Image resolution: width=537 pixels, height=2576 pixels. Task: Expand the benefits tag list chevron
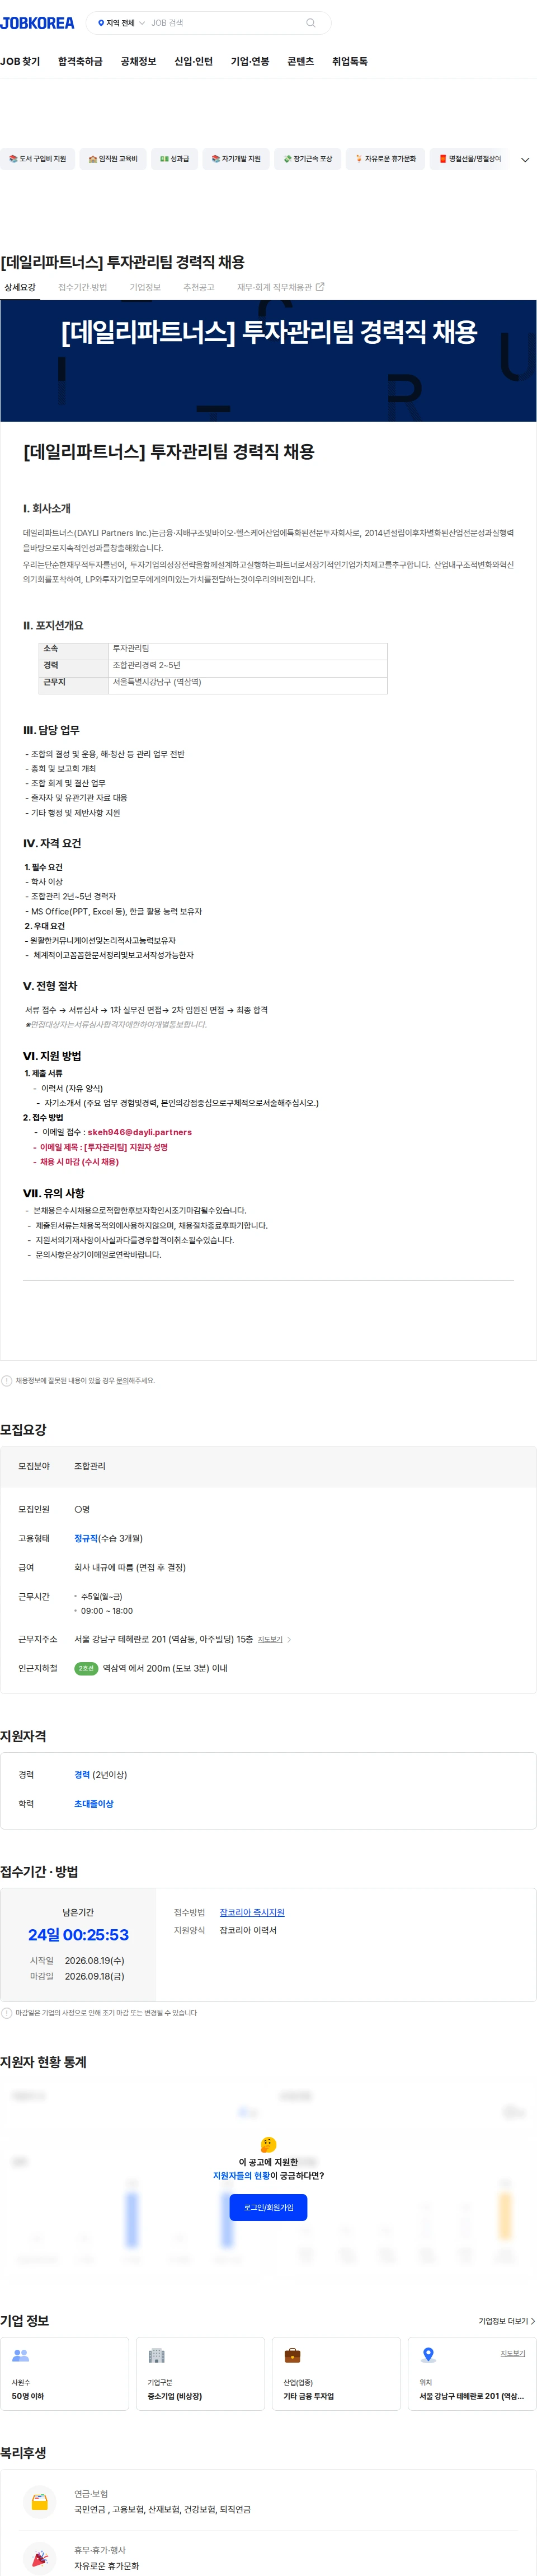click(525, 160)
